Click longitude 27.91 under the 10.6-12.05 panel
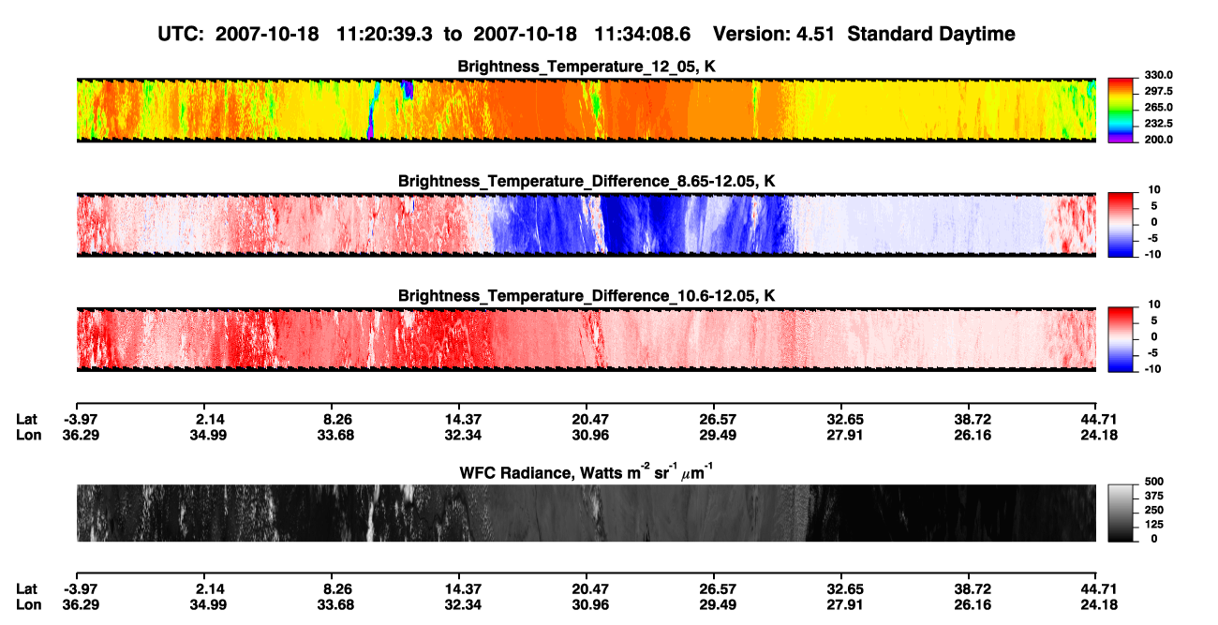Image resolution: width=1218 pixels, height=625 pixels. [846, 435]
